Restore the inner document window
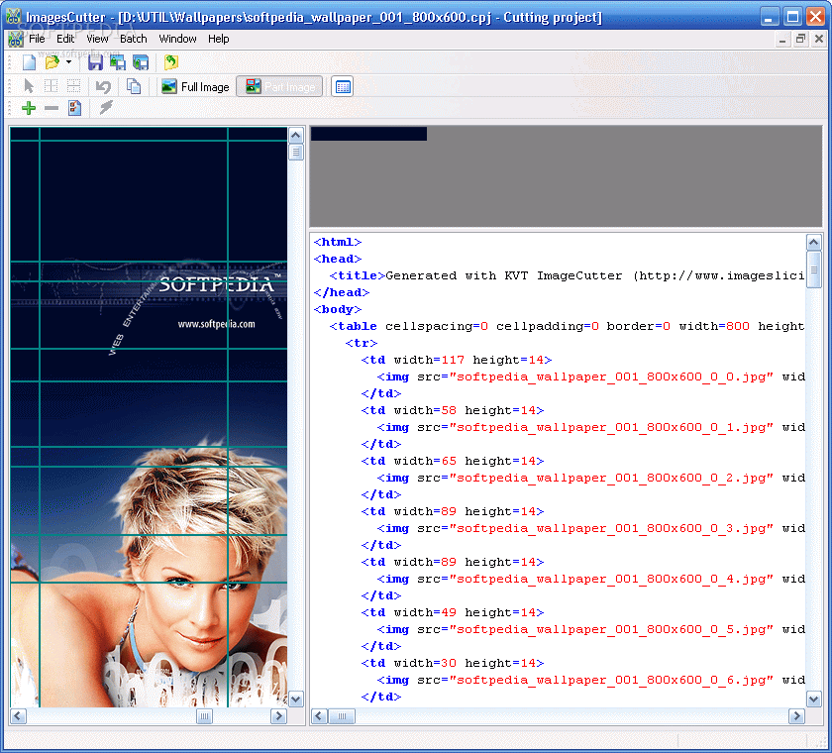This screenshot has height=753, width=832. click(x=800, y=40)
